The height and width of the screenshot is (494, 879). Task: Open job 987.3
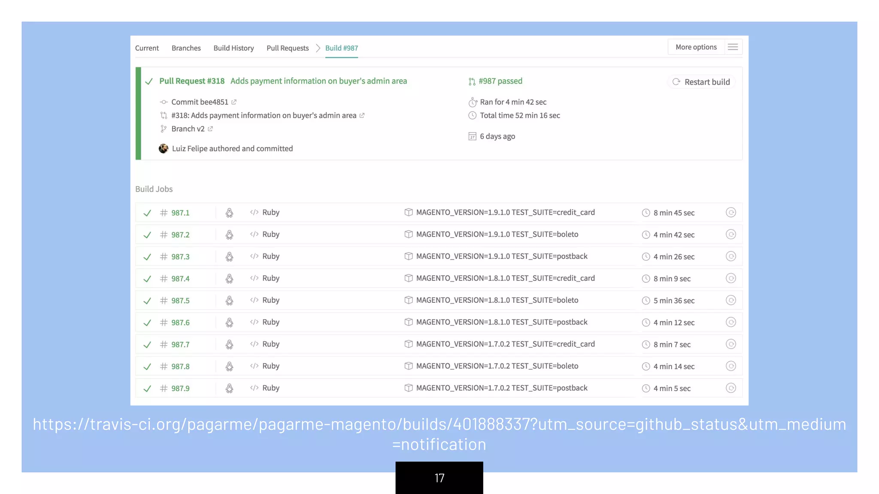pyautogui.click(x=180, y=256)
